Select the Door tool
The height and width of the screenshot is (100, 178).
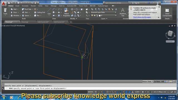(x=14, y=12)
